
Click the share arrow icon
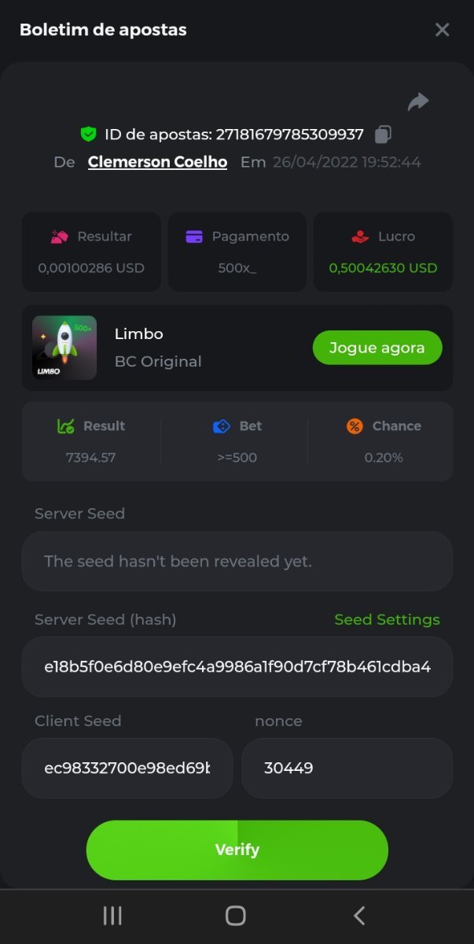tap(418, 101)
